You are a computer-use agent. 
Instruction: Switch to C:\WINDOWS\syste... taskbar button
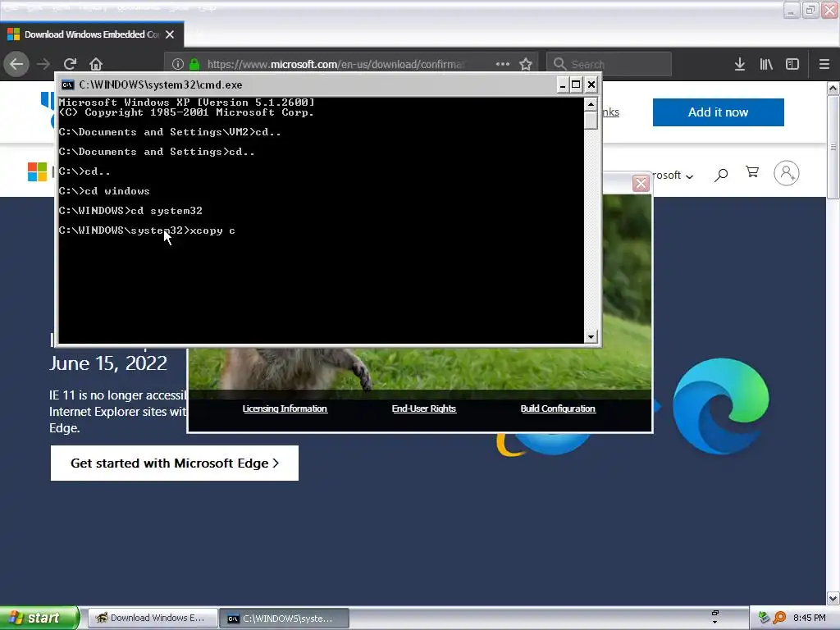coord(285,619)
